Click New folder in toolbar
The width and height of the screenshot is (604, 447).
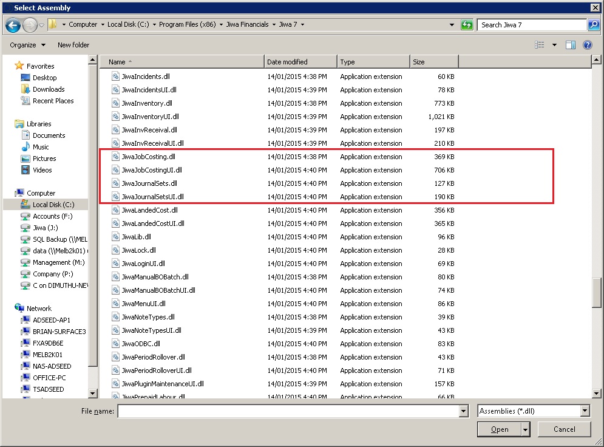click(x=73, y=45)
